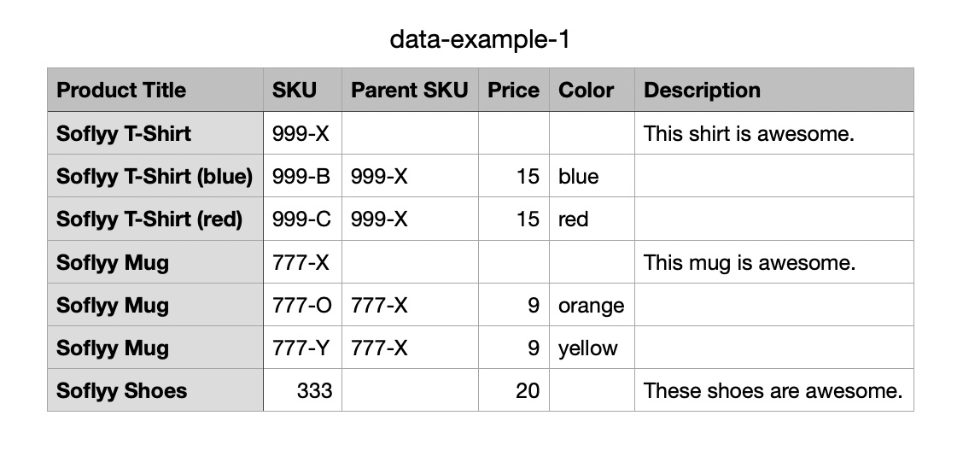The height and width of the screenshot is (468, 963).
Task: Click the Parent SKU column header
Action: [x=410, y=91]
